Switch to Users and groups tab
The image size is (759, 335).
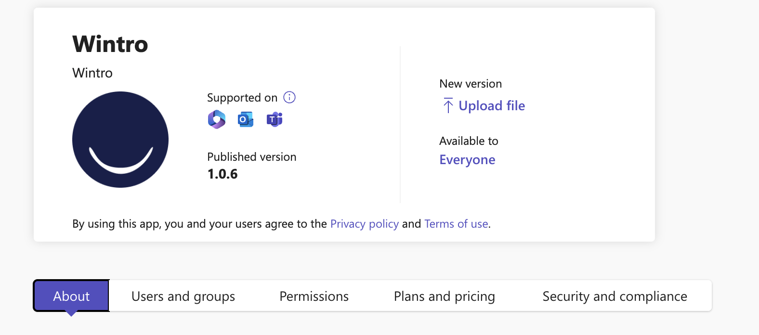point(183,296)
